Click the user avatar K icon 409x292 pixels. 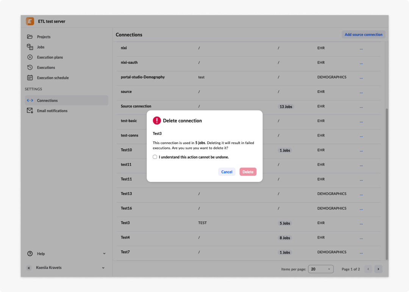pyautogui.click(x=29, y=268)
